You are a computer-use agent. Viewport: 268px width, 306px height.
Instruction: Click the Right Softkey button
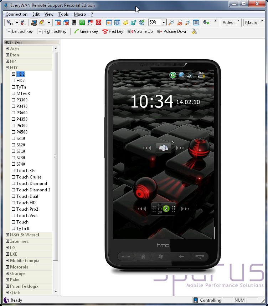(x=52, y=31)
